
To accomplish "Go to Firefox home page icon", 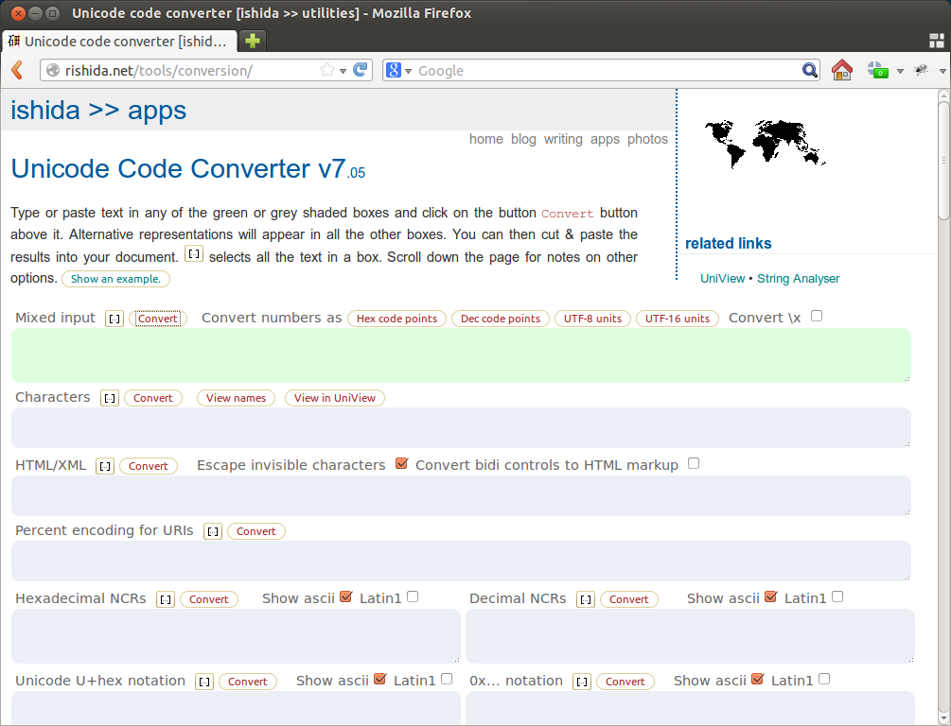I will pyautogui.click(x=841, y=70).
